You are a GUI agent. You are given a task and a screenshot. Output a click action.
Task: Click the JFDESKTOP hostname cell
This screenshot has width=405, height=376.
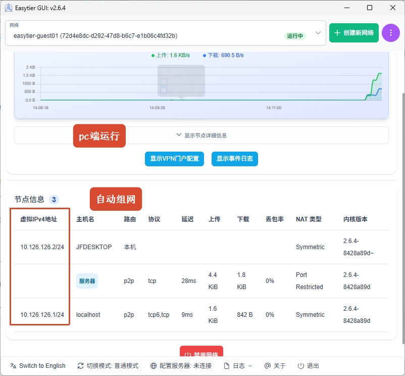(94, 247)
